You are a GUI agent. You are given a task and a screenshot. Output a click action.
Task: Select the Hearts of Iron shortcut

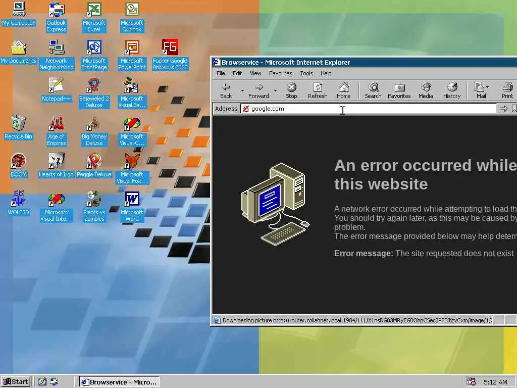click(x=57, y=166)
